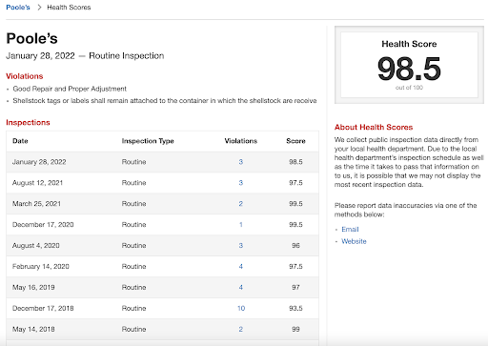This screenshot has height=346, width=488.
Task: Click the Violations section heading
Action: click(25, 76)
